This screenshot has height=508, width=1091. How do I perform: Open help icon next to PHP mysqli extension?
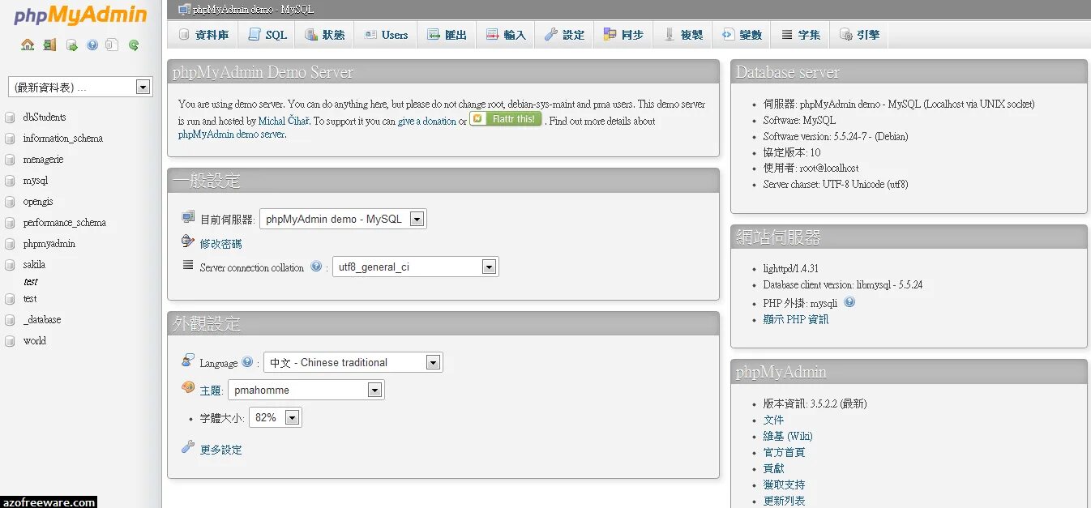[x=849, y=302]
